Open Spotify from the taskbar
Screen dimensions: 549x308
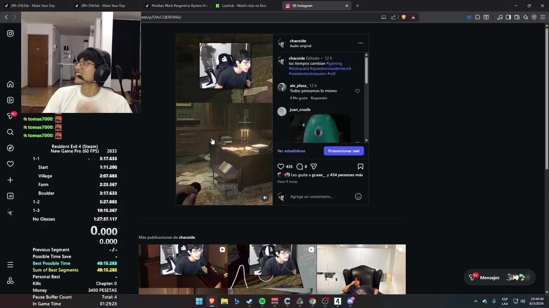pos(262,301)
